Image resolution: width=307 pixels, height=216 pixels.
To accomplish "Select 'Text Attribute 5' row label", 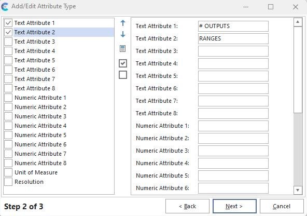I will click(35, 60).
